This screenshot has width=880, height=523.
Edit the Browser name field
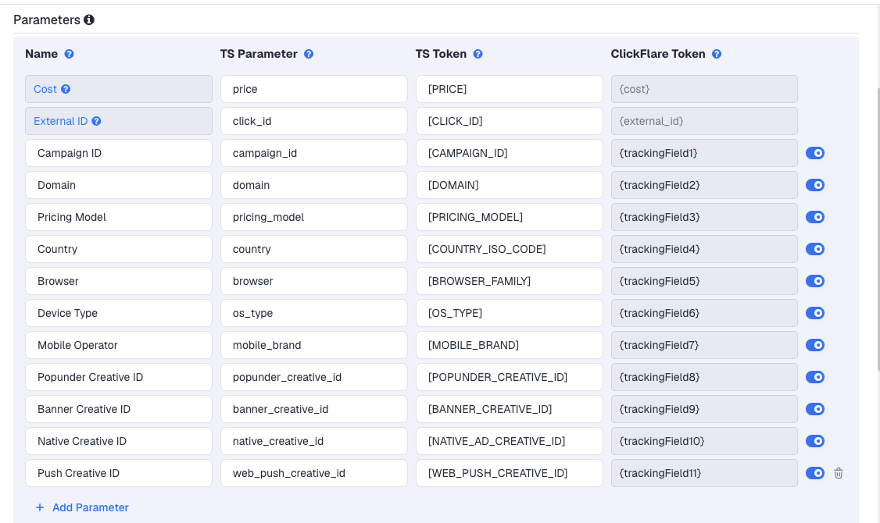point(119,281)
